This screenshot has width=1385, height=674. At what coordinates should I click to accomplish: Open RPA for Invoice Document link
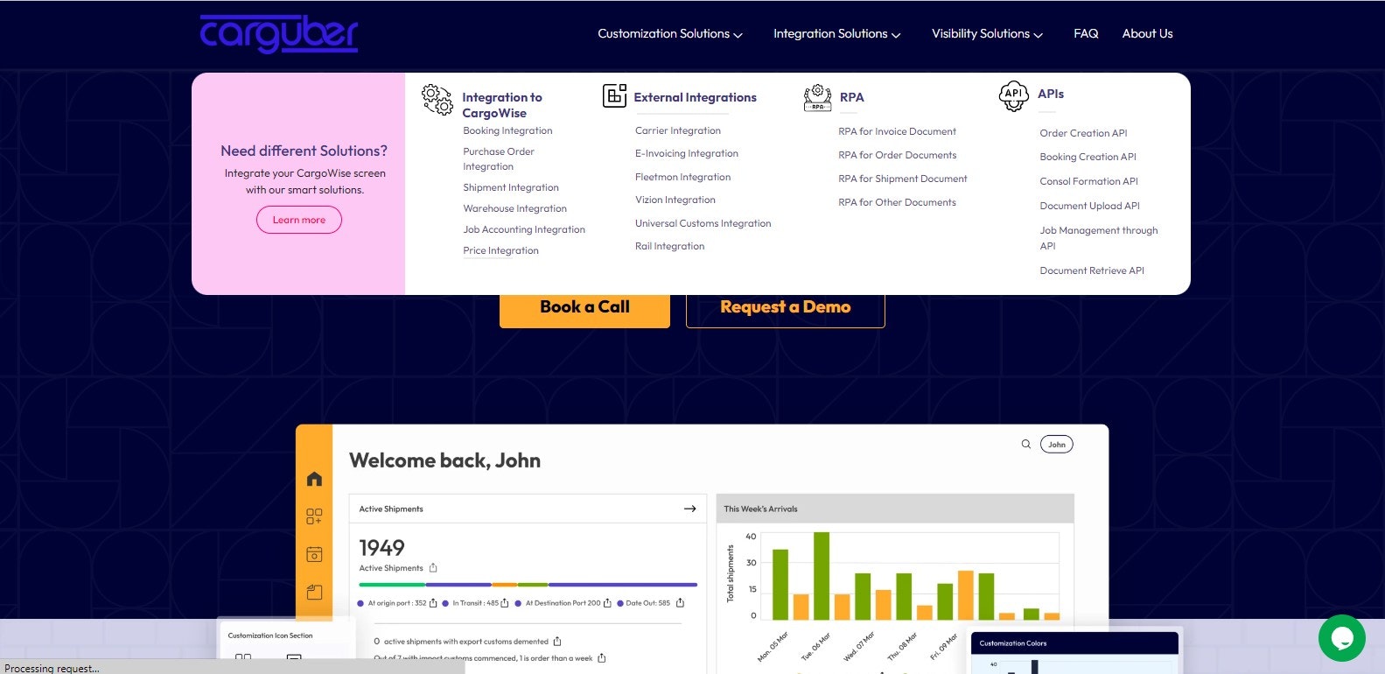tap(897, 131)
